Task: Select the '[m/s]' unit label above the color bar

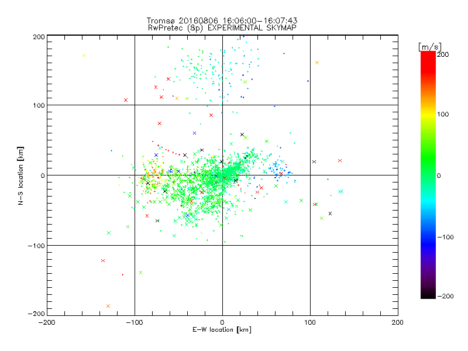Action: coord(430,47)
